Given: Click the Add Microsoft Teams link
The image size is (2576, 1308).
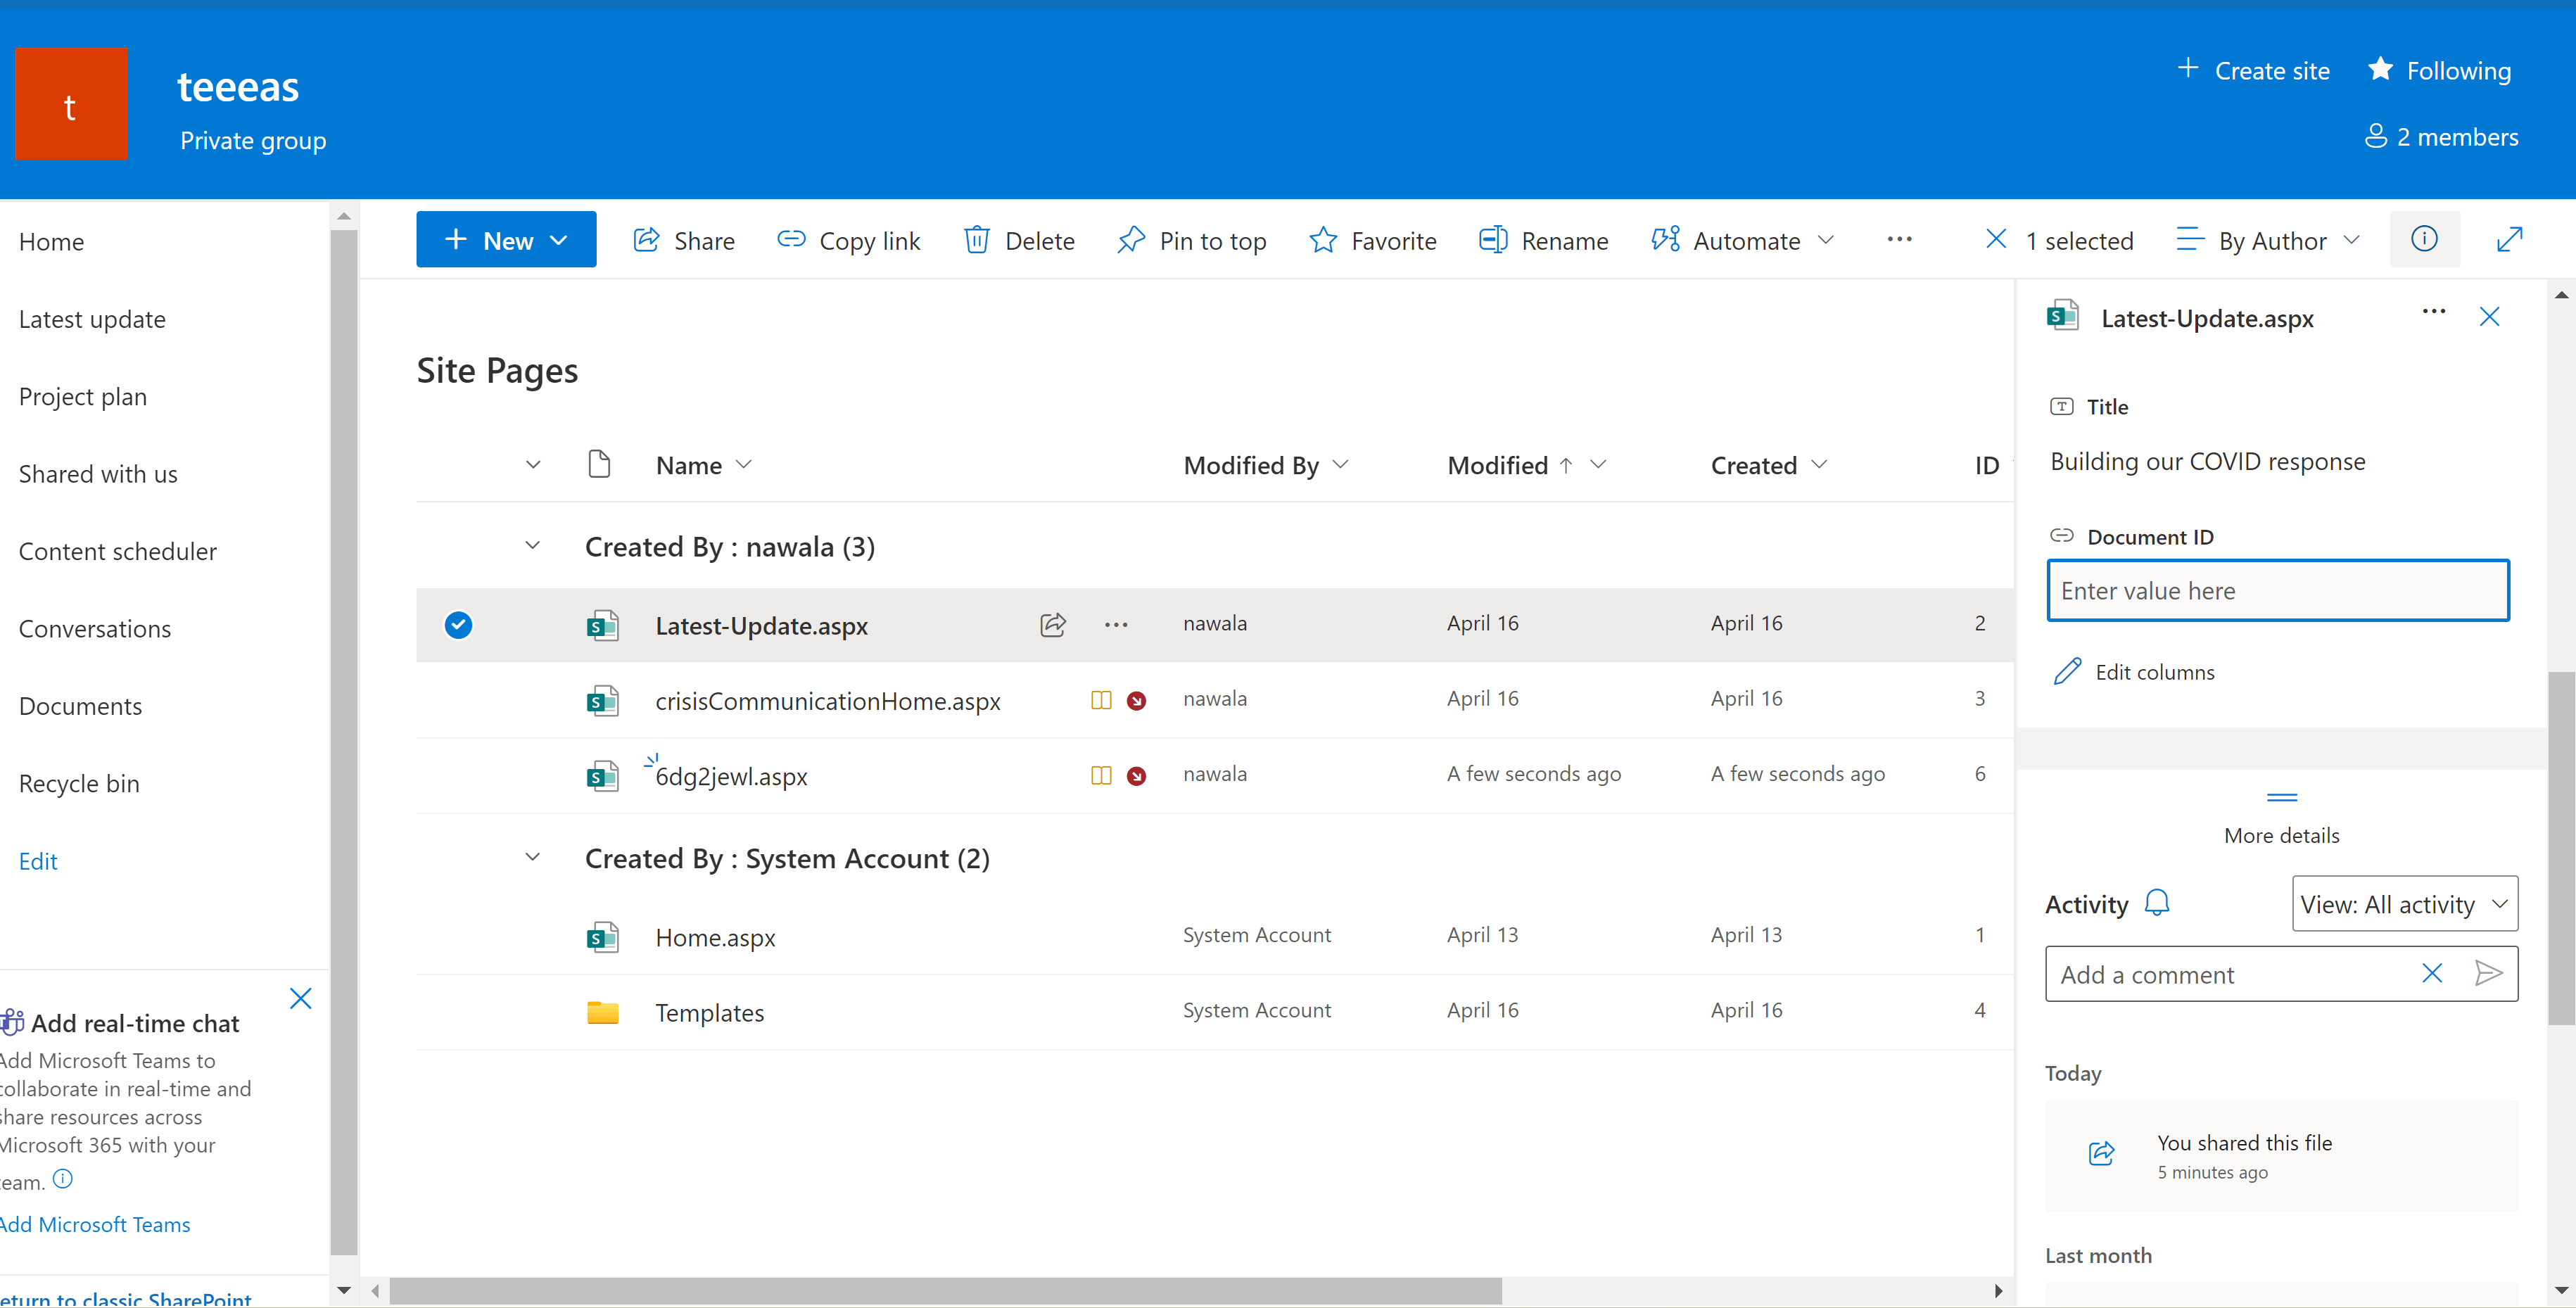Looking at the screenshot, I should pyautogui.click(x=96, y=1224).
